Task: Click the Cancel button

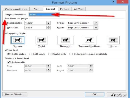Action: pos(116,94)
